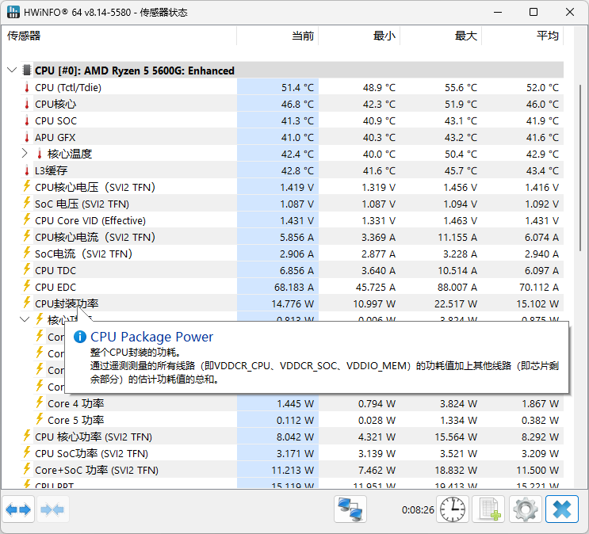Collapse the 核心功率 tree node
This screenshot has width=589, height=534.
(25, 320)
